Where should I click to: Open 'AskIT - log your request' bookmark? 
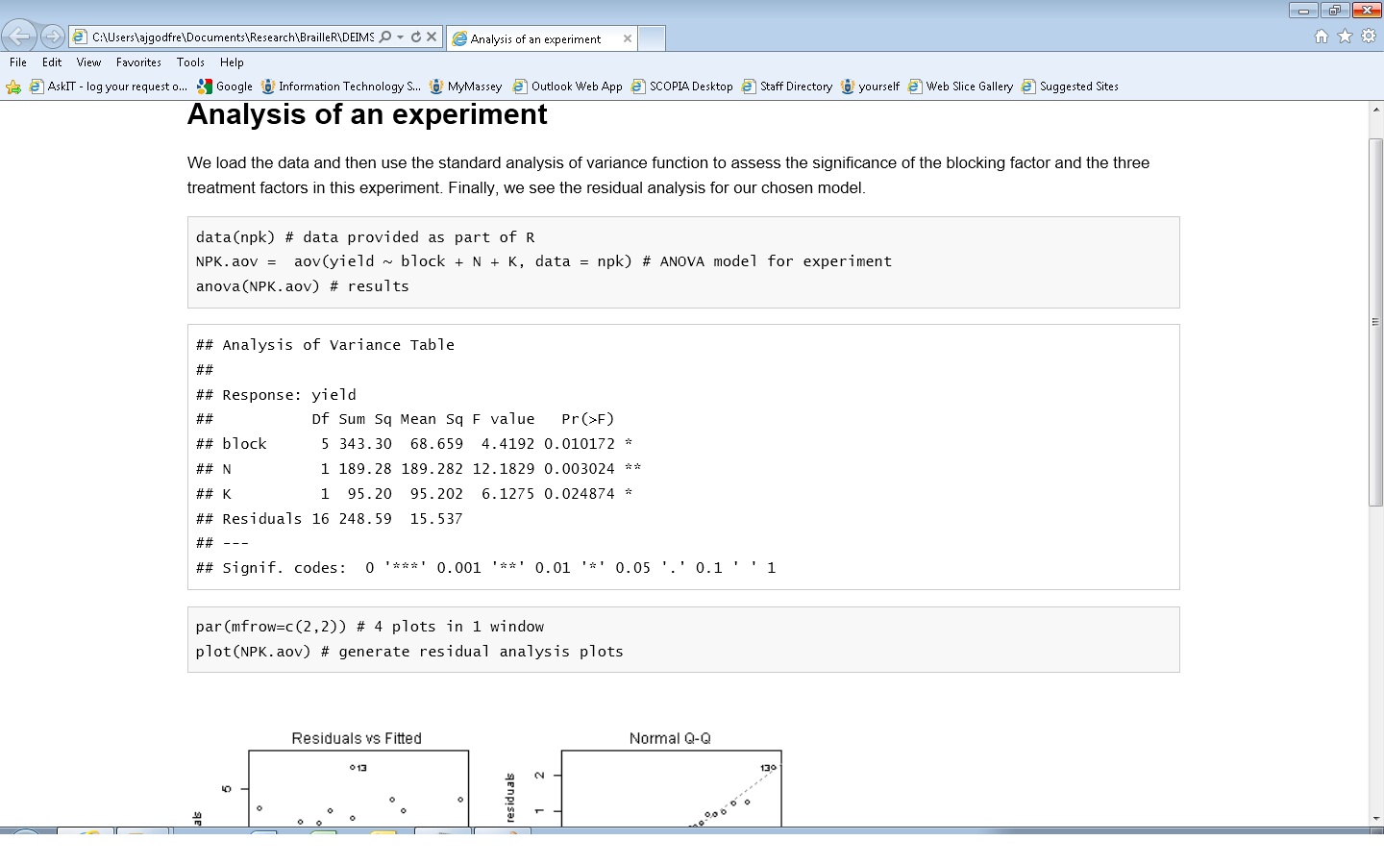[109, 86]
